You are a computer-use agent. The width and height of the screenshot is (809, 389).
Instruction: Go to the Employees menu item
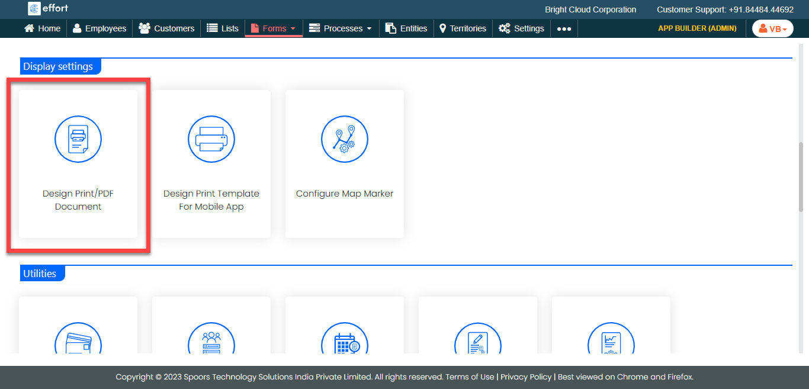click(x=99, y=28)
